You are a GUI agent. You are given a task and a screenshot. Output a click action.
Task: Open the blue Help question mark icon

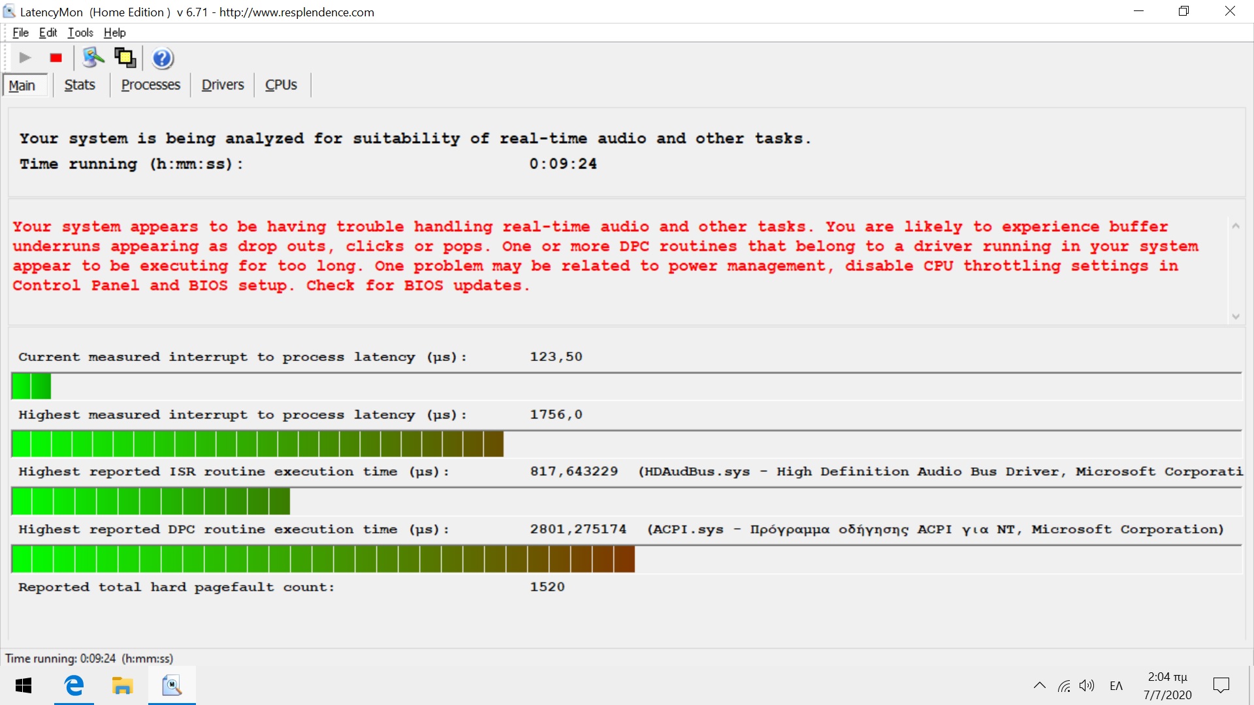click(163, 58)
